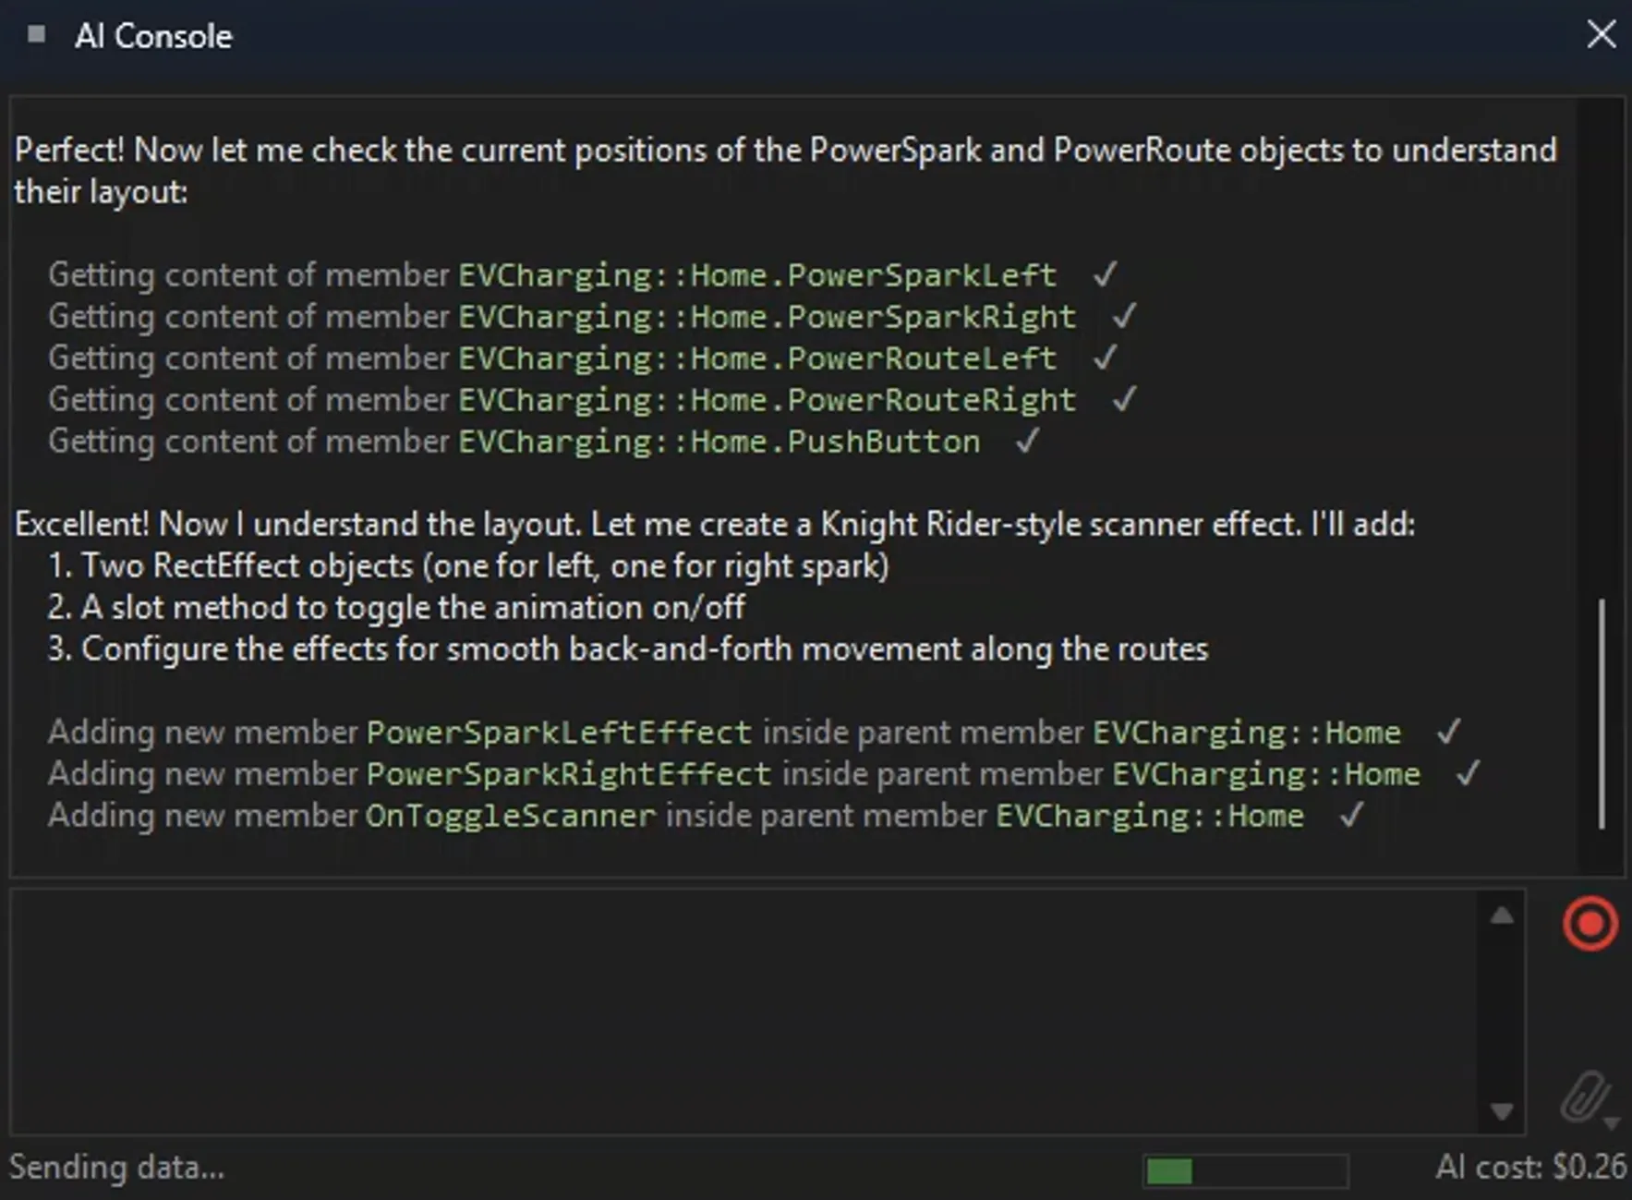
Task: Jump to the PowerSparkLeftEffect member
Action: coord(559,733)
